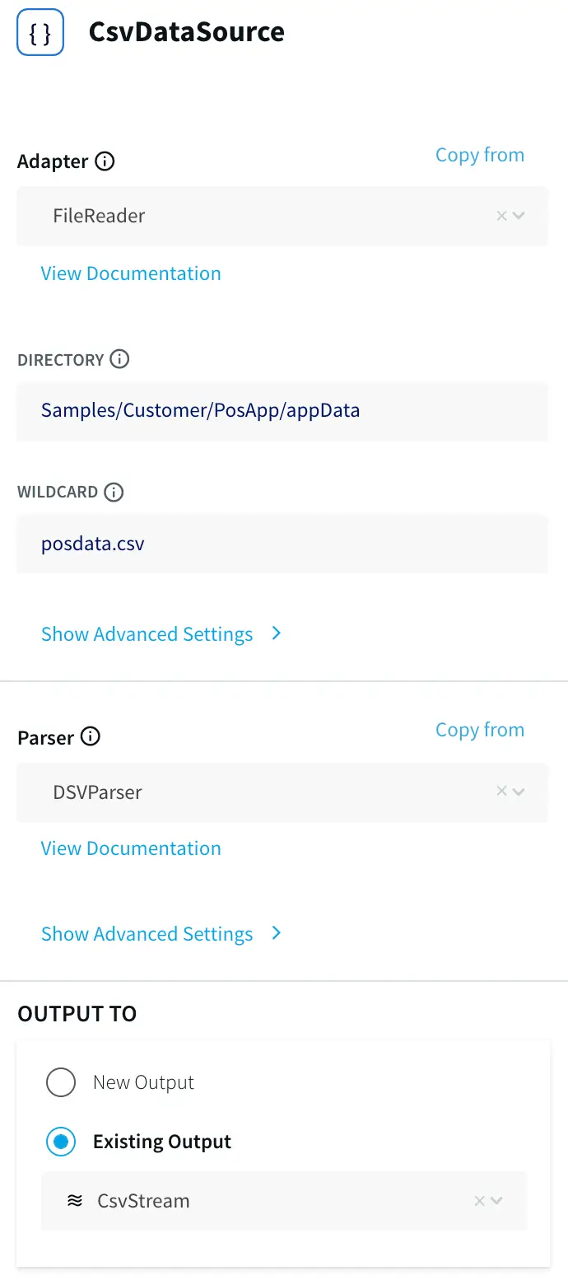
Task: Clear the FileReader adapter selection
Action: click(x=501, y=216)
